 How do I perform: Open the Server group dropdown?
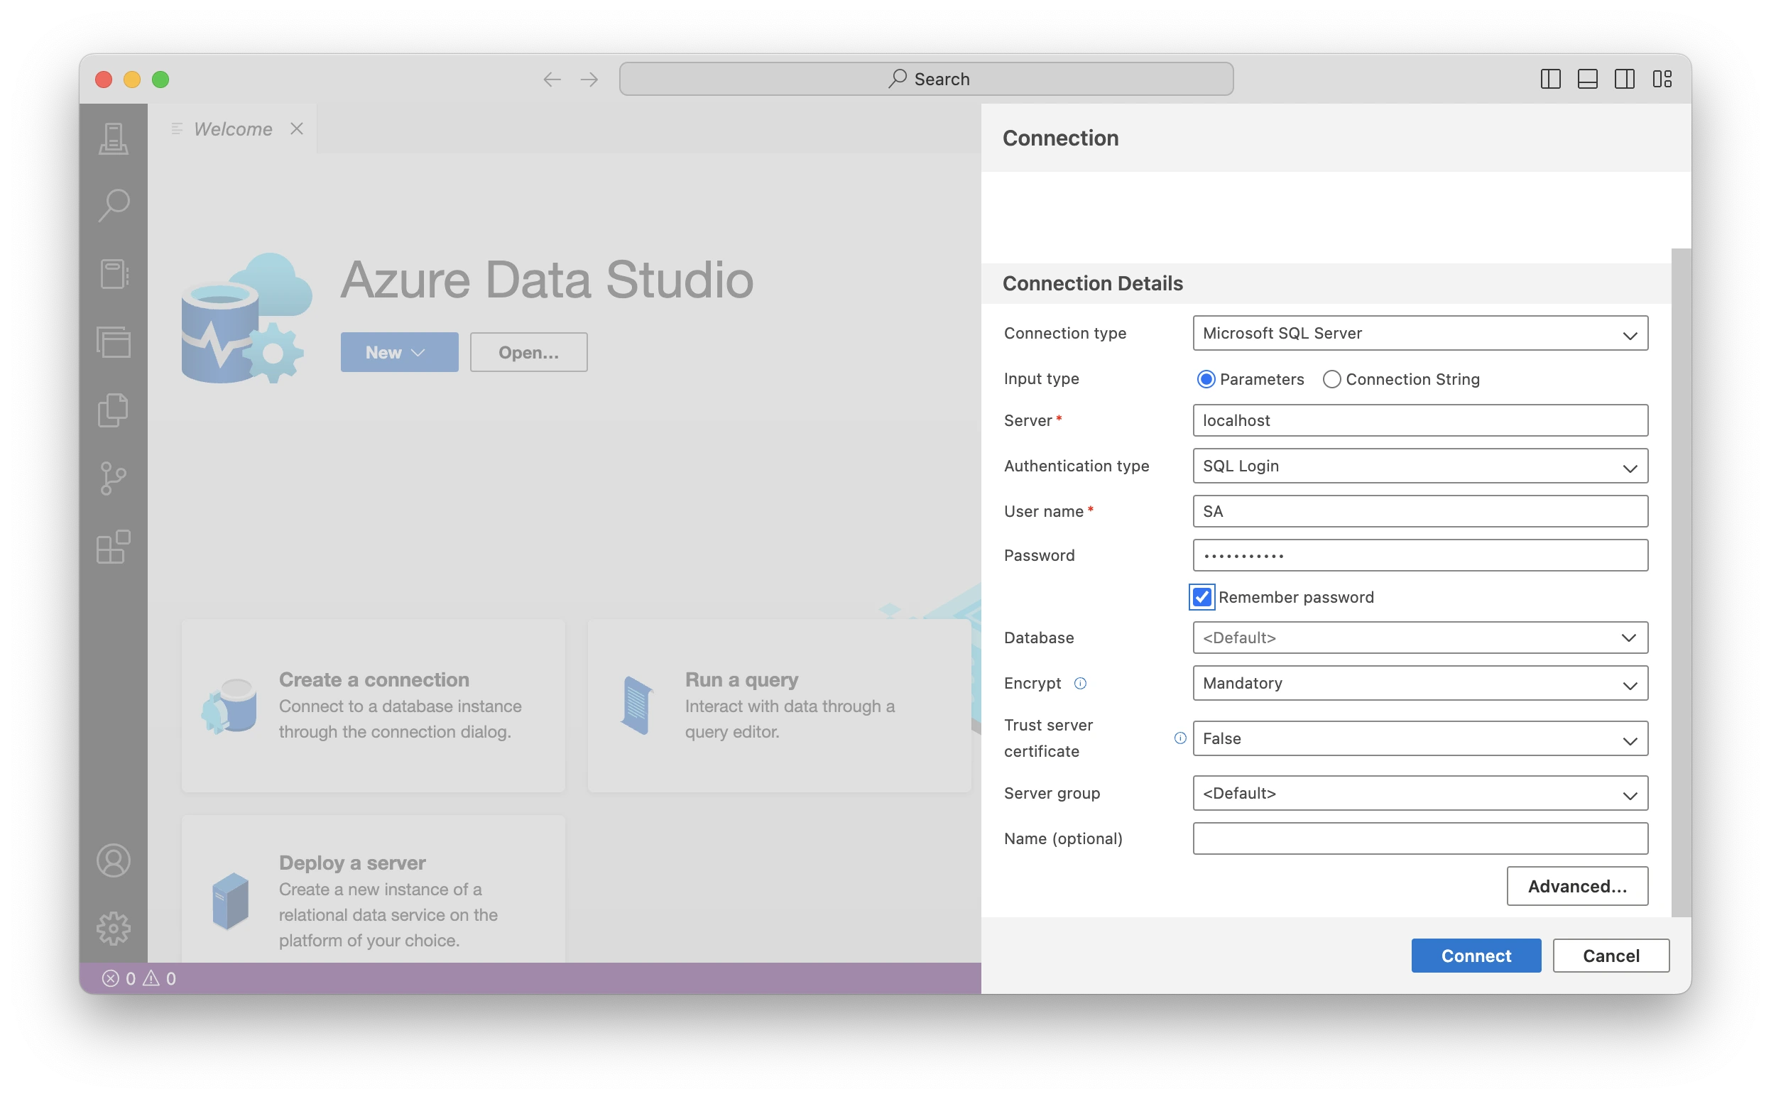[x=1422, y=794]
